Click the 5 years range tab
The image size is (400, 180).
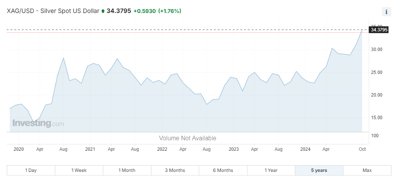[319, 170]
